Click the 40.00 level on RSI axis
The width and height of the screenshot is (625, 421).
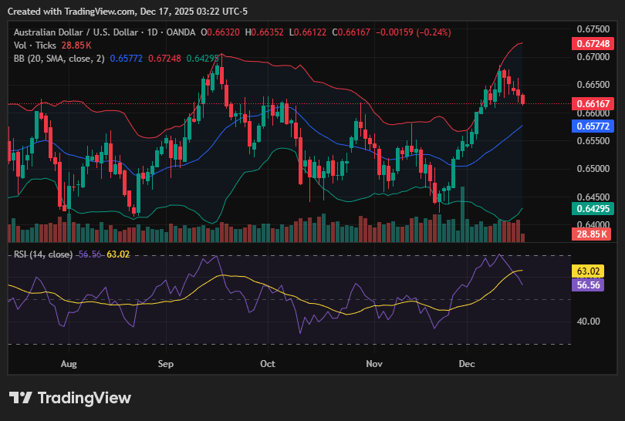(x=590, y=321)
